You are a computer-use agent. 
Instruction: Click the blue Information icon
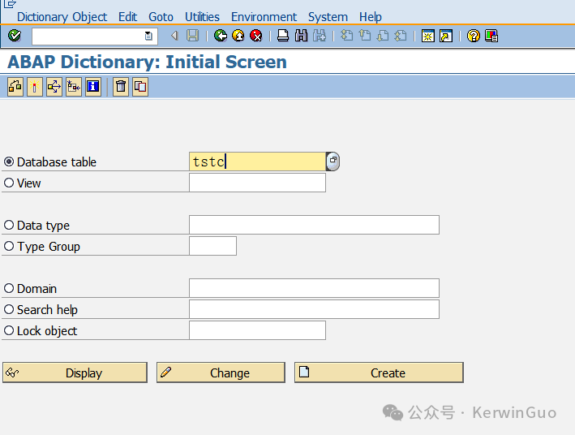[x=93, y=87]
